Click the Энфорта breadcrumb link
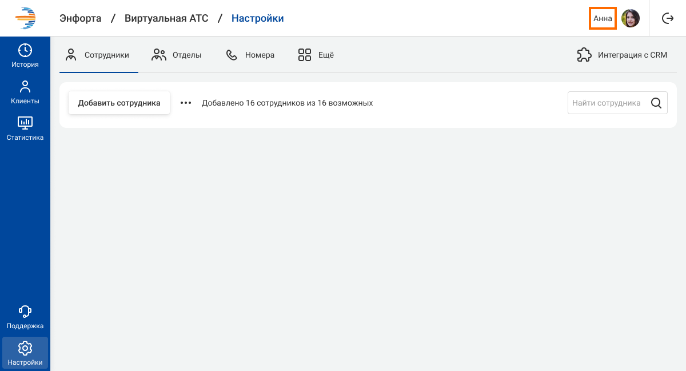 [81, 18]
